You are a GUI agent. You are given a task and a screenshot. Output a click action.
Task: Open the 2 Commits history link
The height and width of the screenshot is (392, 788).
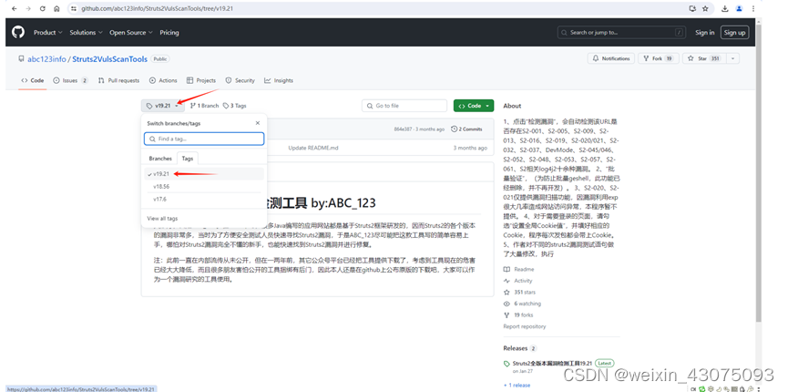(x=466, y=129)
